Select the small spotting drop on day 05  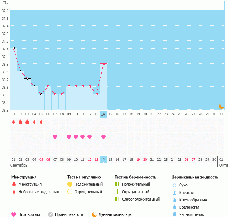(x=41, y=122)
